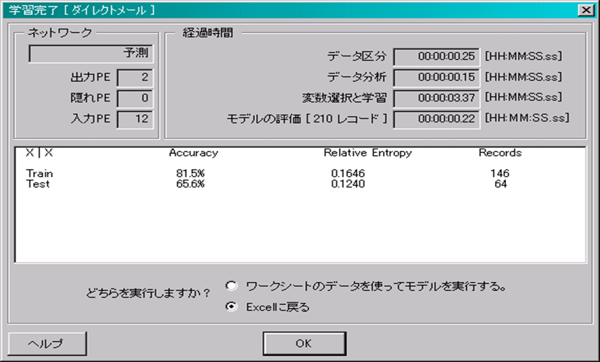The height and width of the screenshot is (362, 600).
Task: Open help with the ヘルプ button
Action: point(47,343)
